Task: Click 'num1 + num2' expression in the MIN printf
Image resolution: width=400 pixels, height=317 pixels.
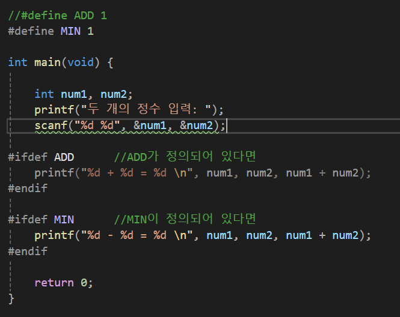Action: click(322, 235)
